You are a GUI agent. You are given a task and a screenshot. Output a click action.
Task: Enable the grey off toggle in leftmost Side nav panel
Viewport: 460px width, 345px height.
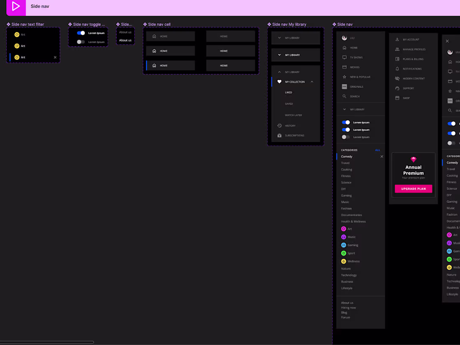[346, 137]
